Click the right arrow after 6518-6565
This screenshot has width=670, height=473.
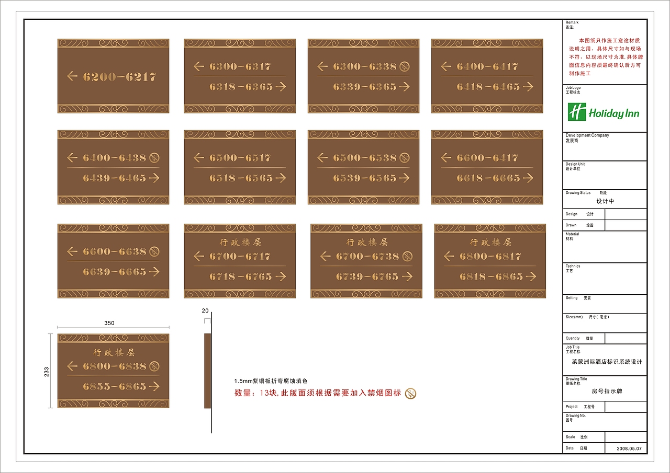(281, 178)
